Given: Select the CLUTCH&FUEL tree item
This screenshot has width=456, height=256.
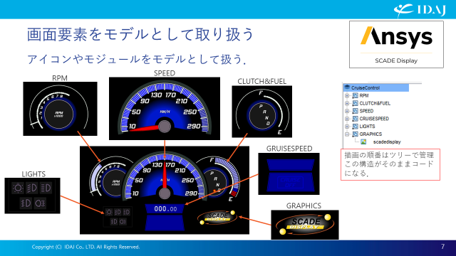Looking at the screenshot, I should pos(375,103).
